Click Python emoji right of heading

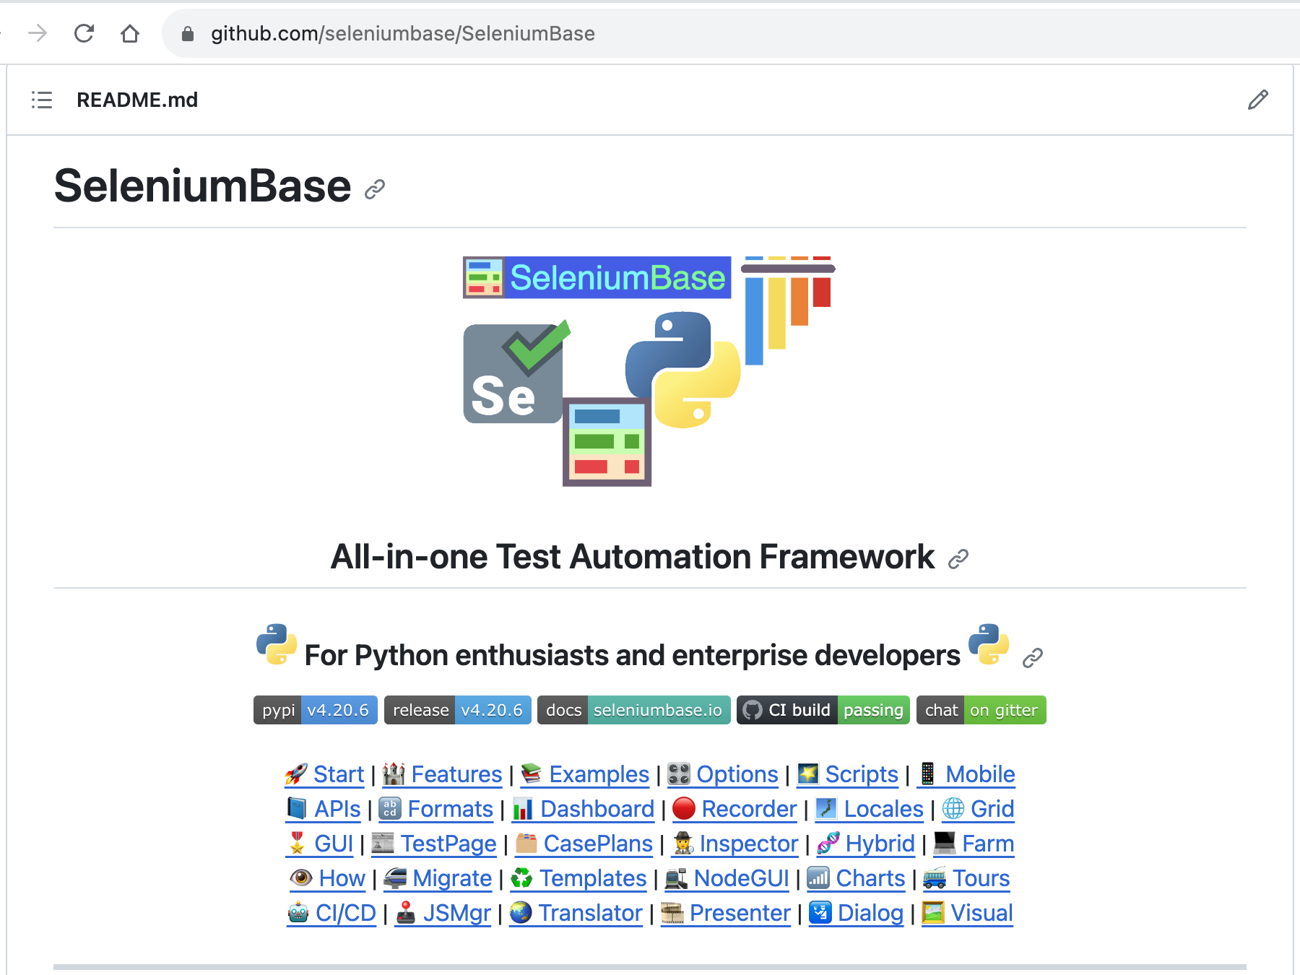tap(989, 644)
